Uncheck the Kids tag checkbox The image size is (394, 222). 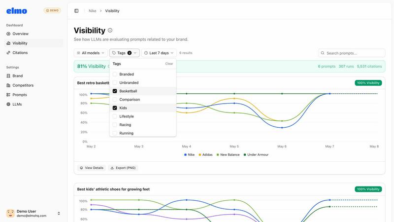click(115, 108)
